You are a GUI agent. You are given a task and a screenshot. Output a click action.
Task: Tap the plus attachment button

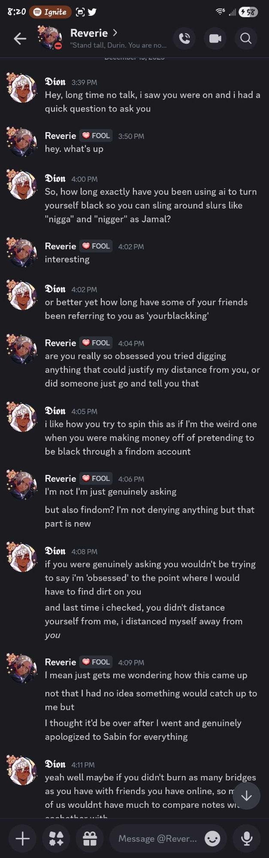click(23, 838)
